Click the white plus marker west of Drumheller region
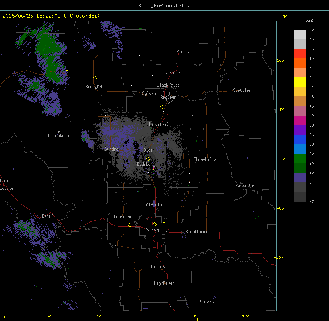329x321 pixels. point(234,143)
